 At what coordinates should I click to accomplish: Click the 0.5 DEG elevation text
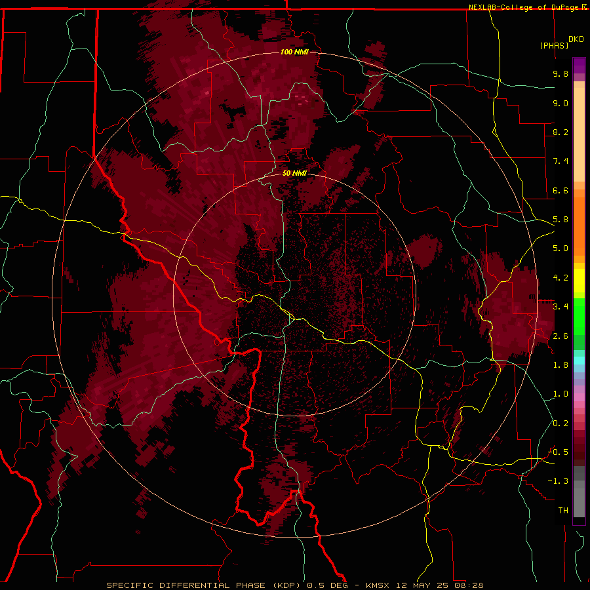coord(326,585)
